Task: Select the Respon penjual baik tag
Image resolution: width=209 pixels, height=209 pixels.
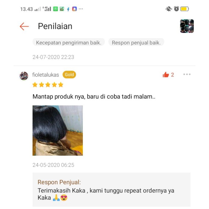Action: point(136,43)
